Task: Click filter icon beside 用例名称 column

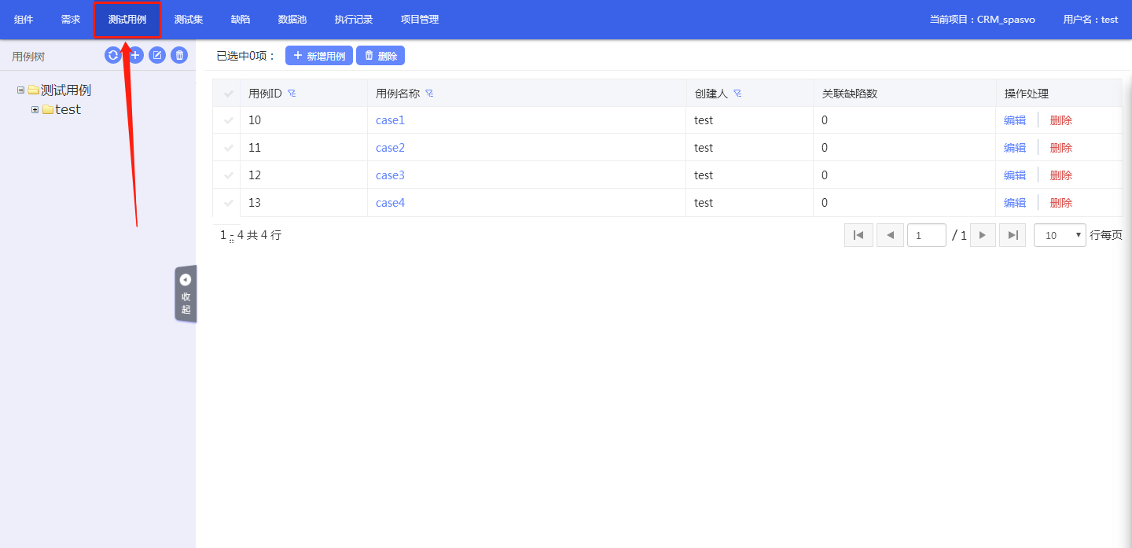Action: (429, 94)
